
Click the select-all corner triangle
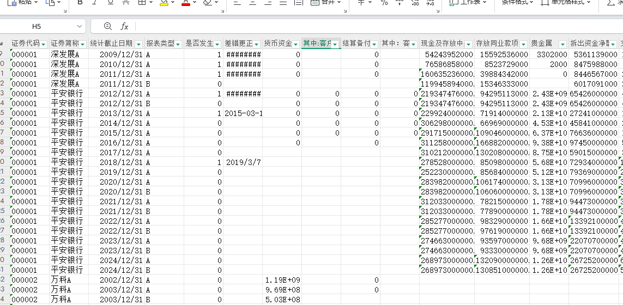[2, 44]
